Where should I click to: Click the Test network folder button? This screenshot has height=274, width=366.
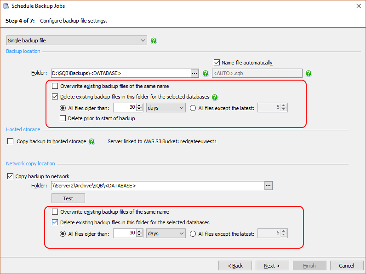point(68,198)
